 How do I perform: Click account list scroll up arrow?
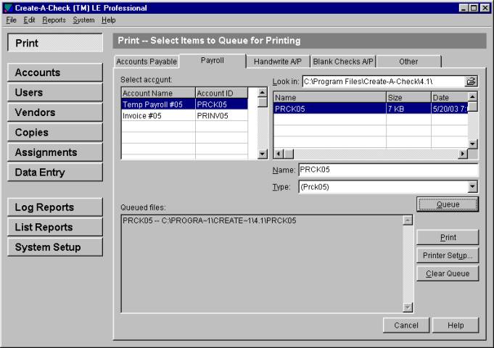click(262, 92)
